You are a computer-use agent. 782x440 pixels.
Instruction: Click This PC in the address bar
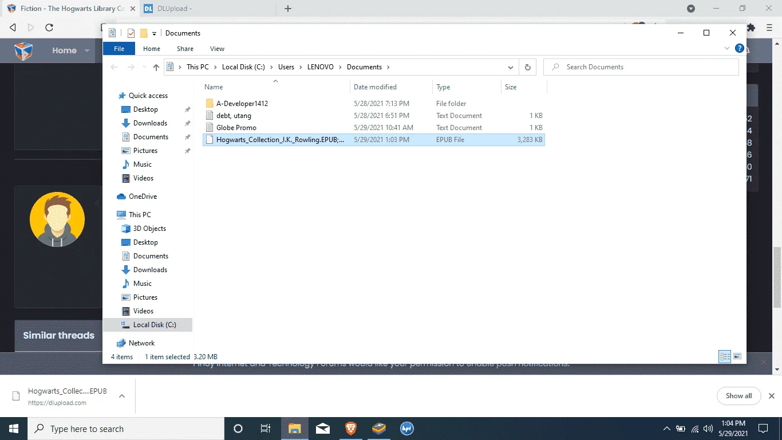point(198,67)
